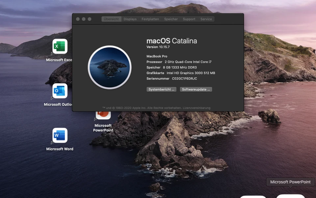Go to the Speicher tab
This screenshot has width=316, height=198.
(171, 19)
